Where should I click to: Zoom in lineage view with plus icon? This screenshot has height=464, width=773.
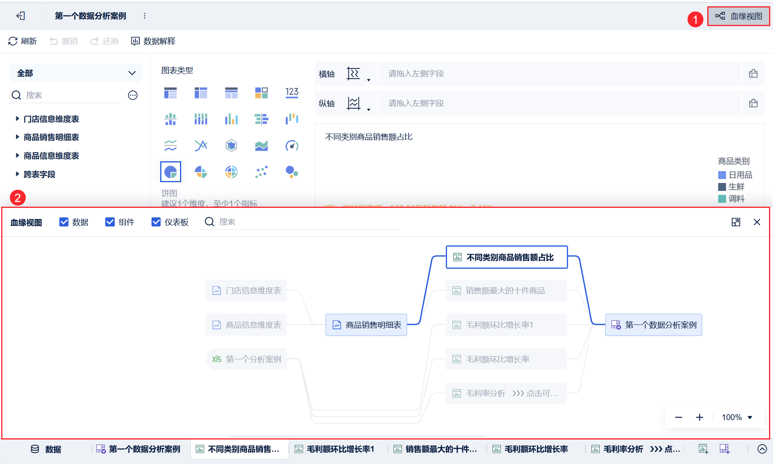[699, 417]
